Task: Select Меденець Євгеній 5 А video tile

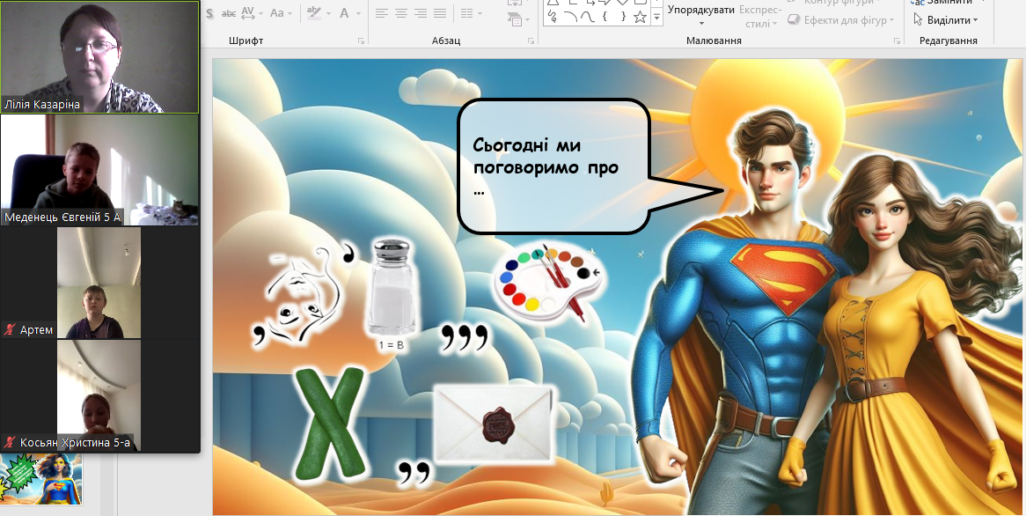Action: coord(99,170)
